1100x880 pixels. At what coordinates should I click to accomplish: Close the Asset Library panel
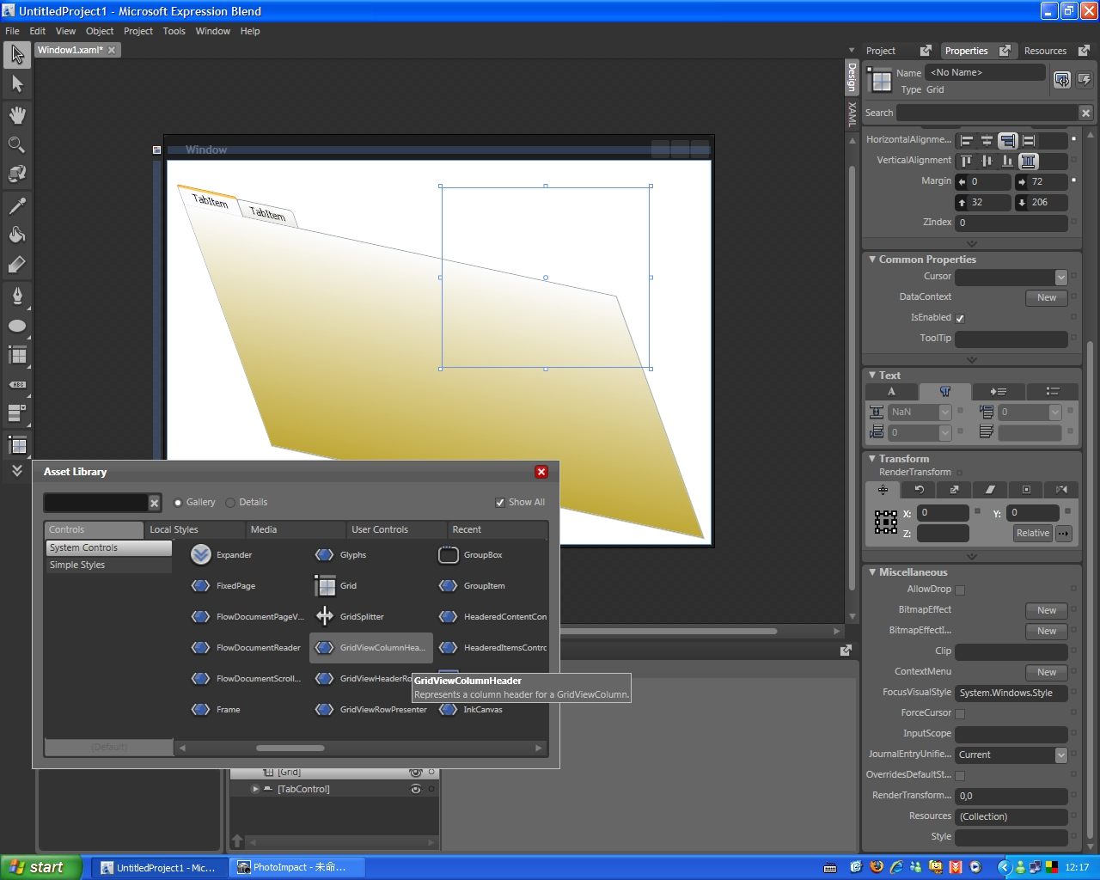(x=541, y=472)
